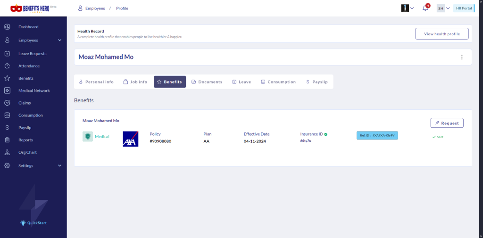The height and width of the screenshot is (238, 483).
Task: Click effective date 04-11-2024
Action: pyautogui.click(x=255, y=141)
